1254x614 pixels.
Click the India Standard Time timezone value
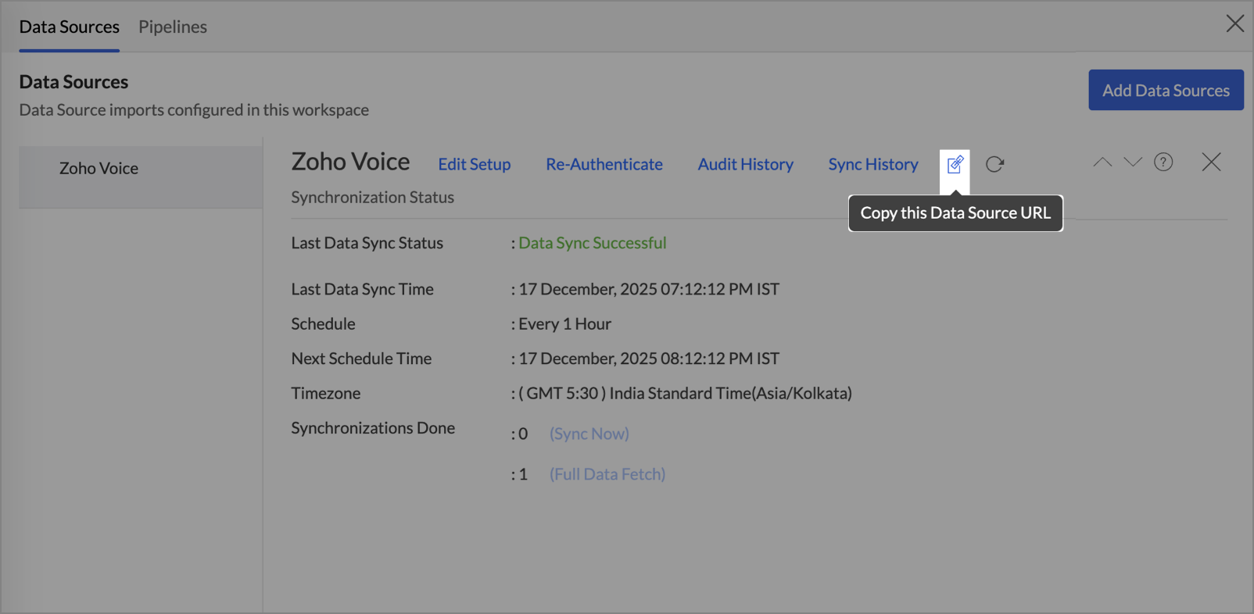688,393
